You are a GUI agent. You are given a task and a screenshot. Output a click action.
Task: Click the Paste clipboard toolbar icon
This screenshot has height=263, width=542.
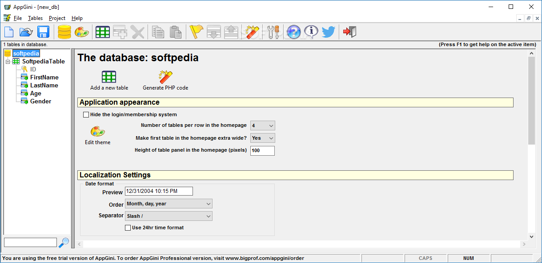click(176, 32)
